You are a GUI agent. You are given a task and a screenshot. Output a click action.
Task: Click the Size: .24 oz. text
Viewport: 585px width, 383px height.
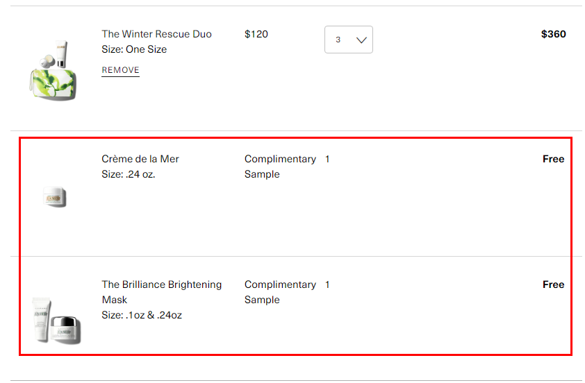[129, 174]
